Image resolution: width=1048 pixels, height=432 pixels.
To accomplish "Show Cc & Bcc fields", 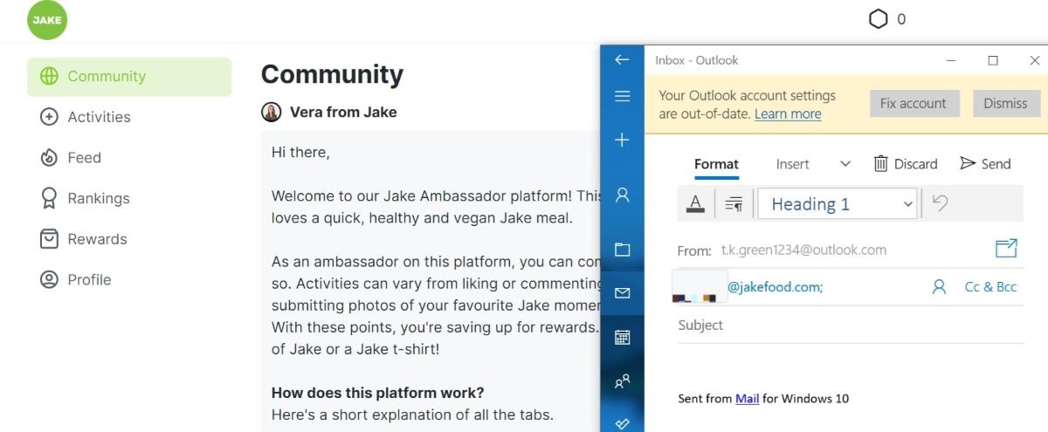I will [990, 286].
